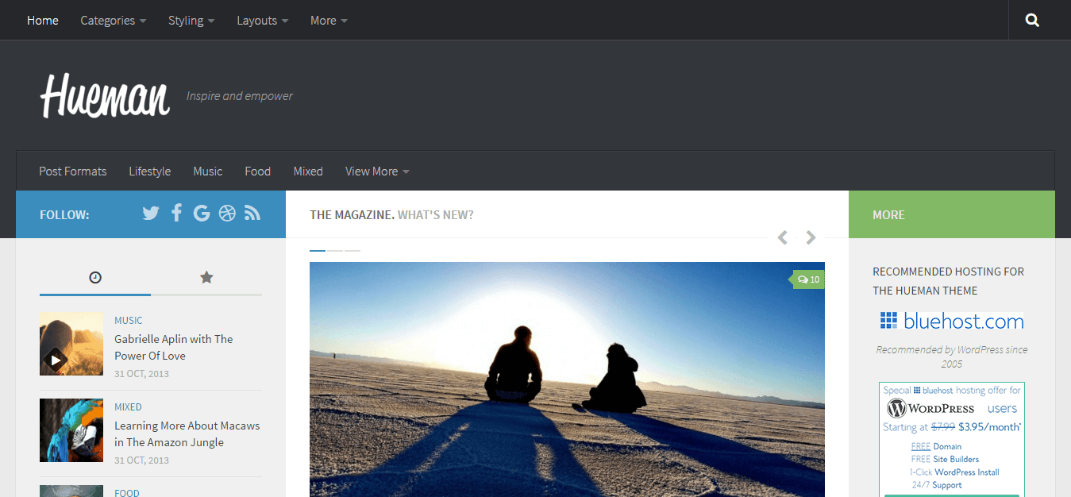Open the search icon in top bar
Viewport: 1071px width, 497px height.
[x=1032, y=21]
